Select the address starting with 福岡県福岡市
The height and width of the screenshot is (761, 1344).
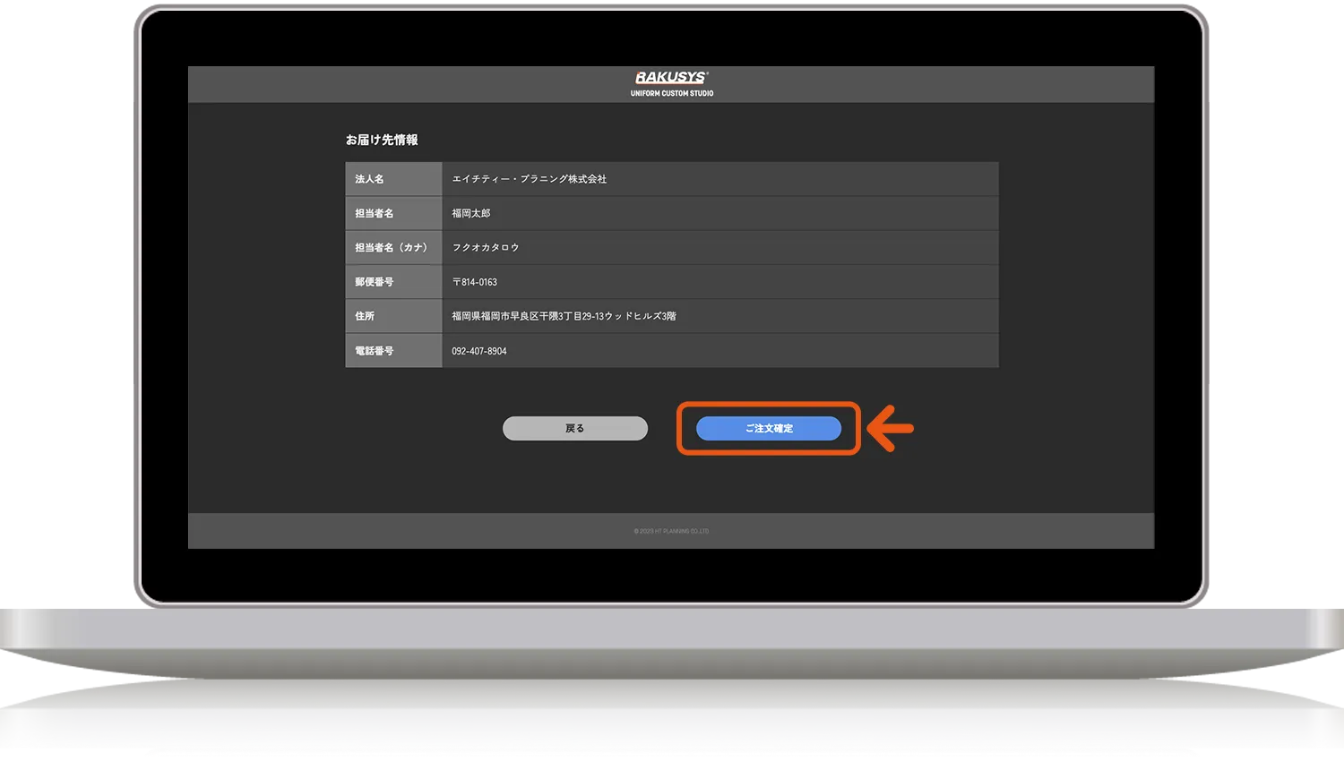click(x=564, y=316)
